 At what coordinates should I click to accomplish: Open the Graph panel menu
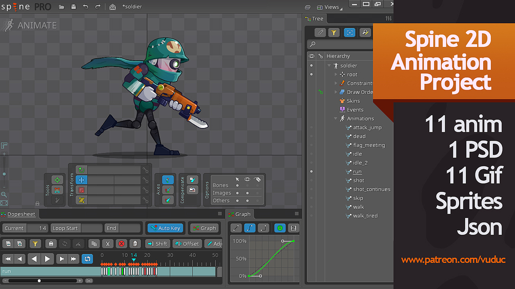click(297, 214)
